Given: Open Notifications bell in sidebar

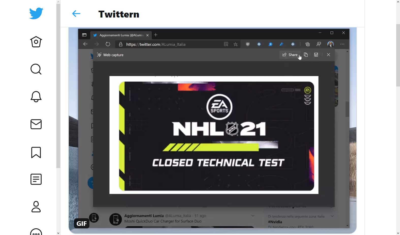Looking at the screenshot, I should tap(36, 97).
